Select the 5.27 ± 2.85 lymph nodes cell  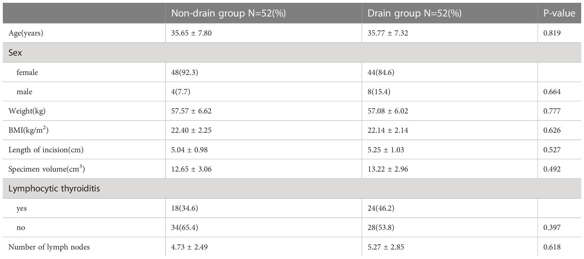pos(386,247)
